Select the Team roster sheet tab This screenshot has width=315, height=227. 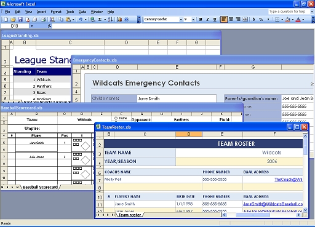point(130,215)
